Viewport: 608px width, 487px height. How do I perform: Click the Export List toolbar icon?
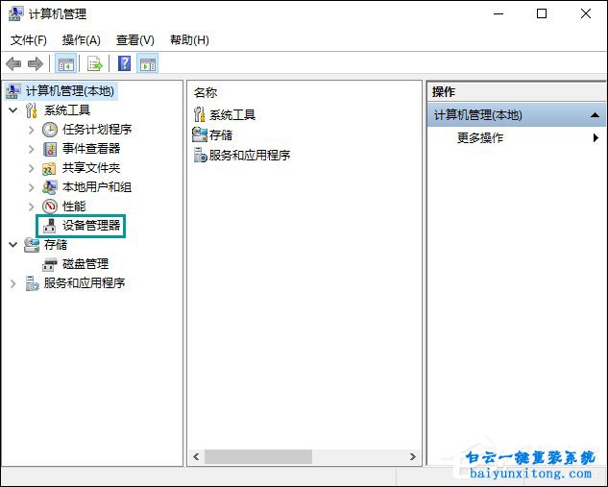pos(95,63)
